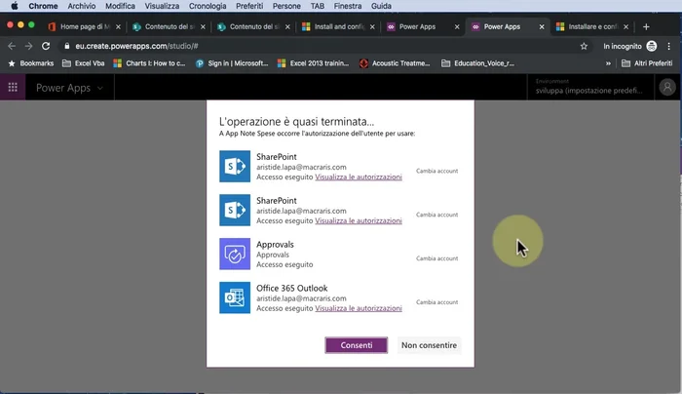The height and width of the screenshot is (394, 682).
Task: Open the Archivio menu
Action: pos(81,6)
